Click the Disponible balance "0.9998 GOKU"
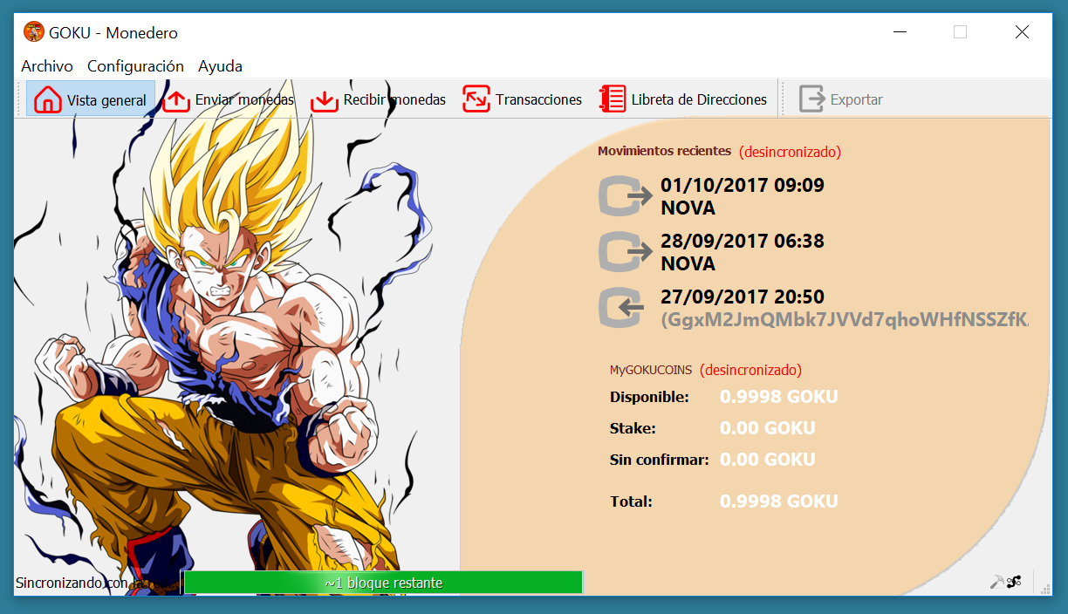Screen dimensions: 1068x614 click(778, 397)
